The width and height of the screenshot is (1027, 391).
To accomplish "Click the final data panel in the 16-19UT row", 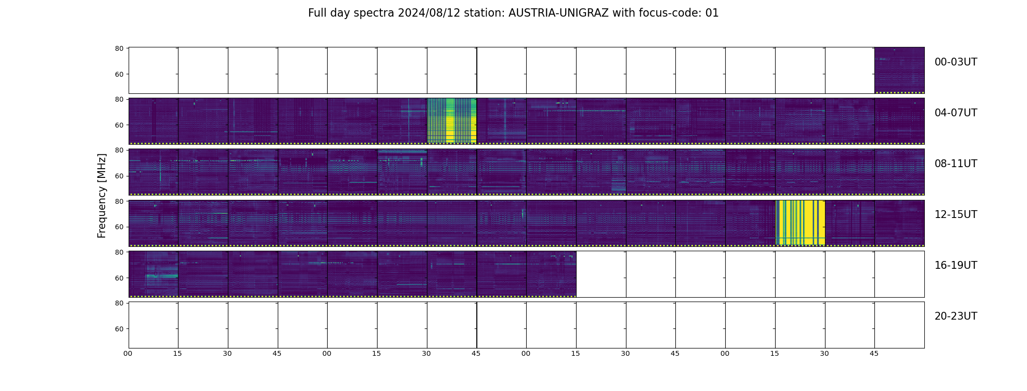I will click(x=551, y=274).
